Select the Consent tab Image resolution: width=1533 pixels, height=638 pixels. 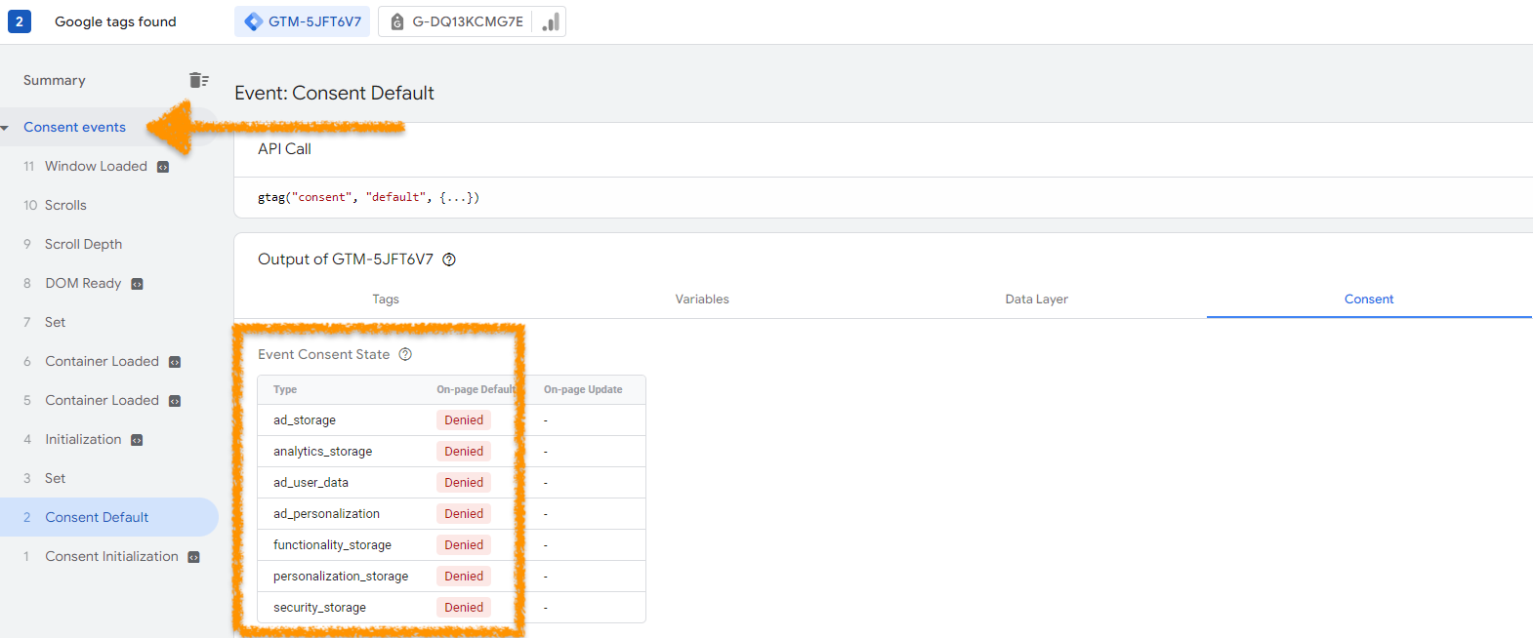tap(1368, 299)
